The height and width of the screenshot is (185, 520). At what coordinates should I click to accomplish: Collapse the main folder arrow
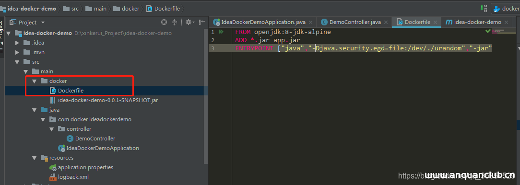pyautogui.click(x=26, y=71)
